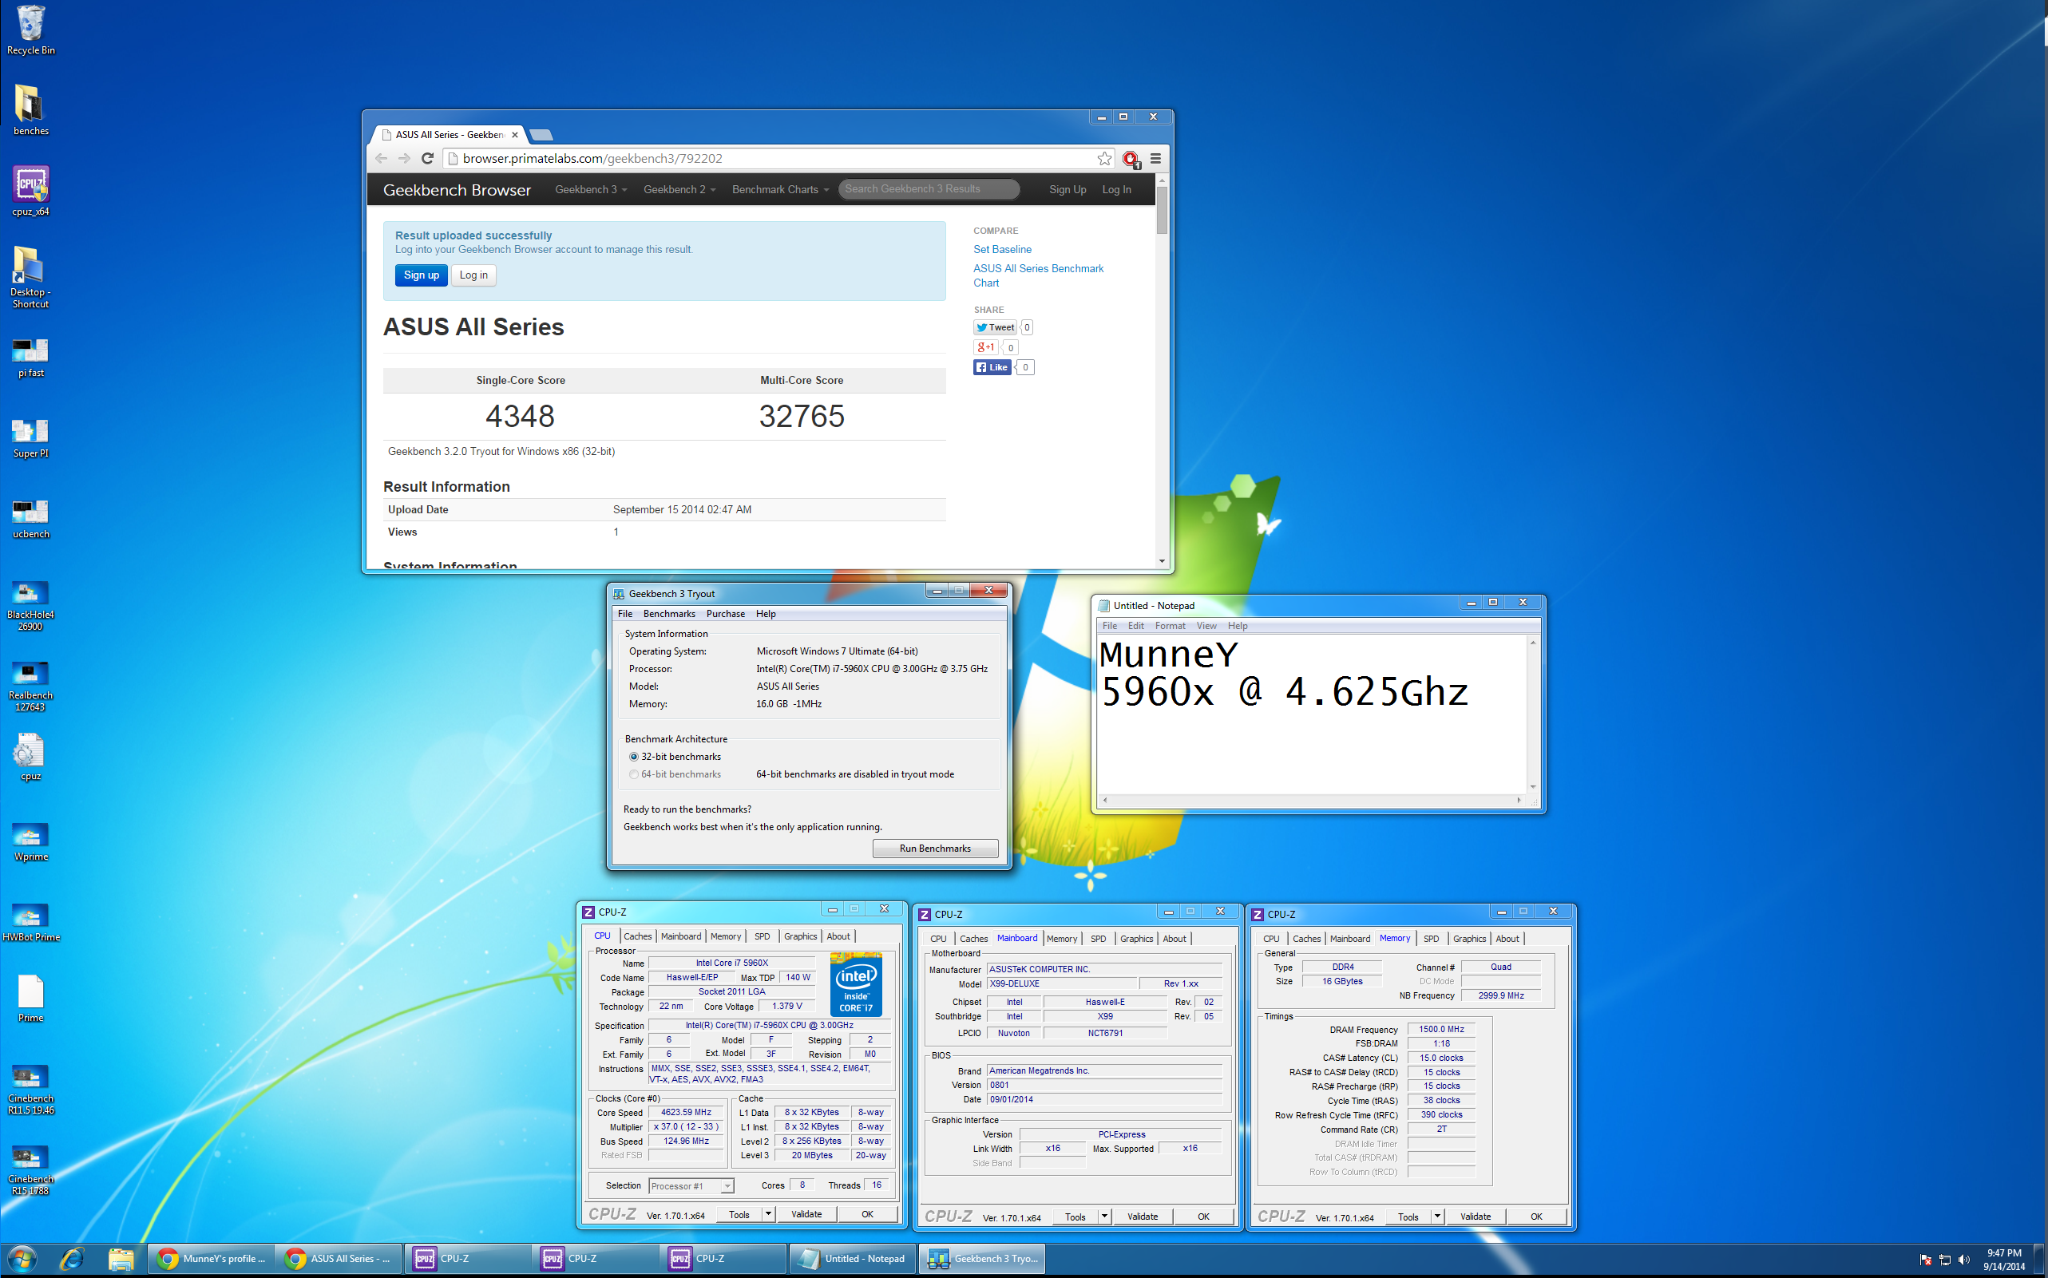Image resolution: width=2048 pixels, height=1278 pixels.
Task: Open Tools dropdown arrow in CPU-Z Memory window
Action: [x=1437, y=1217]
